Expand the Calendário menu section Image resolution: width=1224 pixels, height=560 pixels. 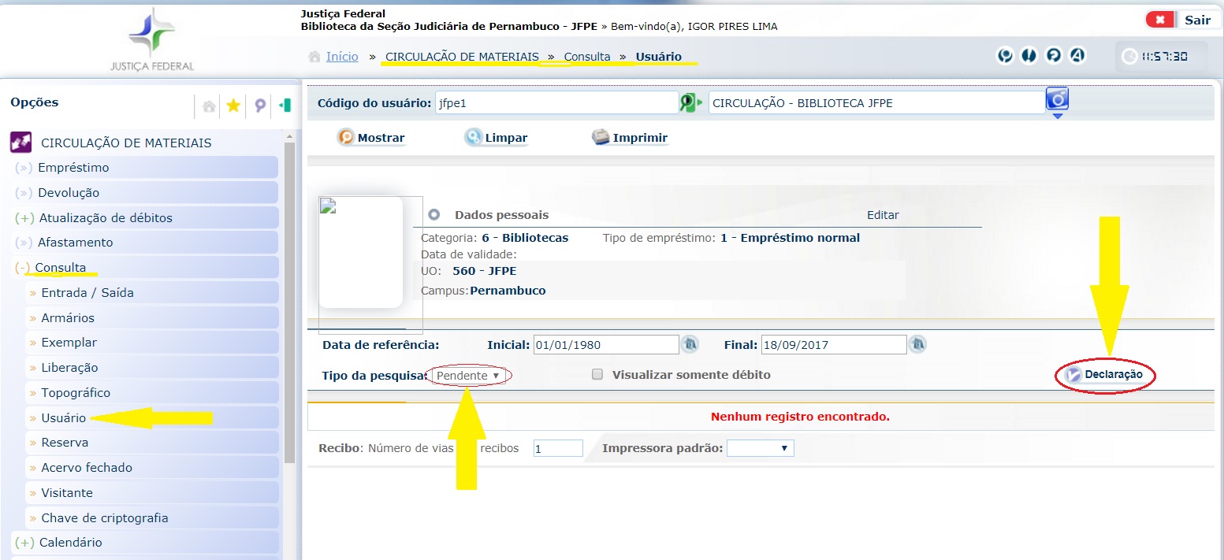(71, 543)
